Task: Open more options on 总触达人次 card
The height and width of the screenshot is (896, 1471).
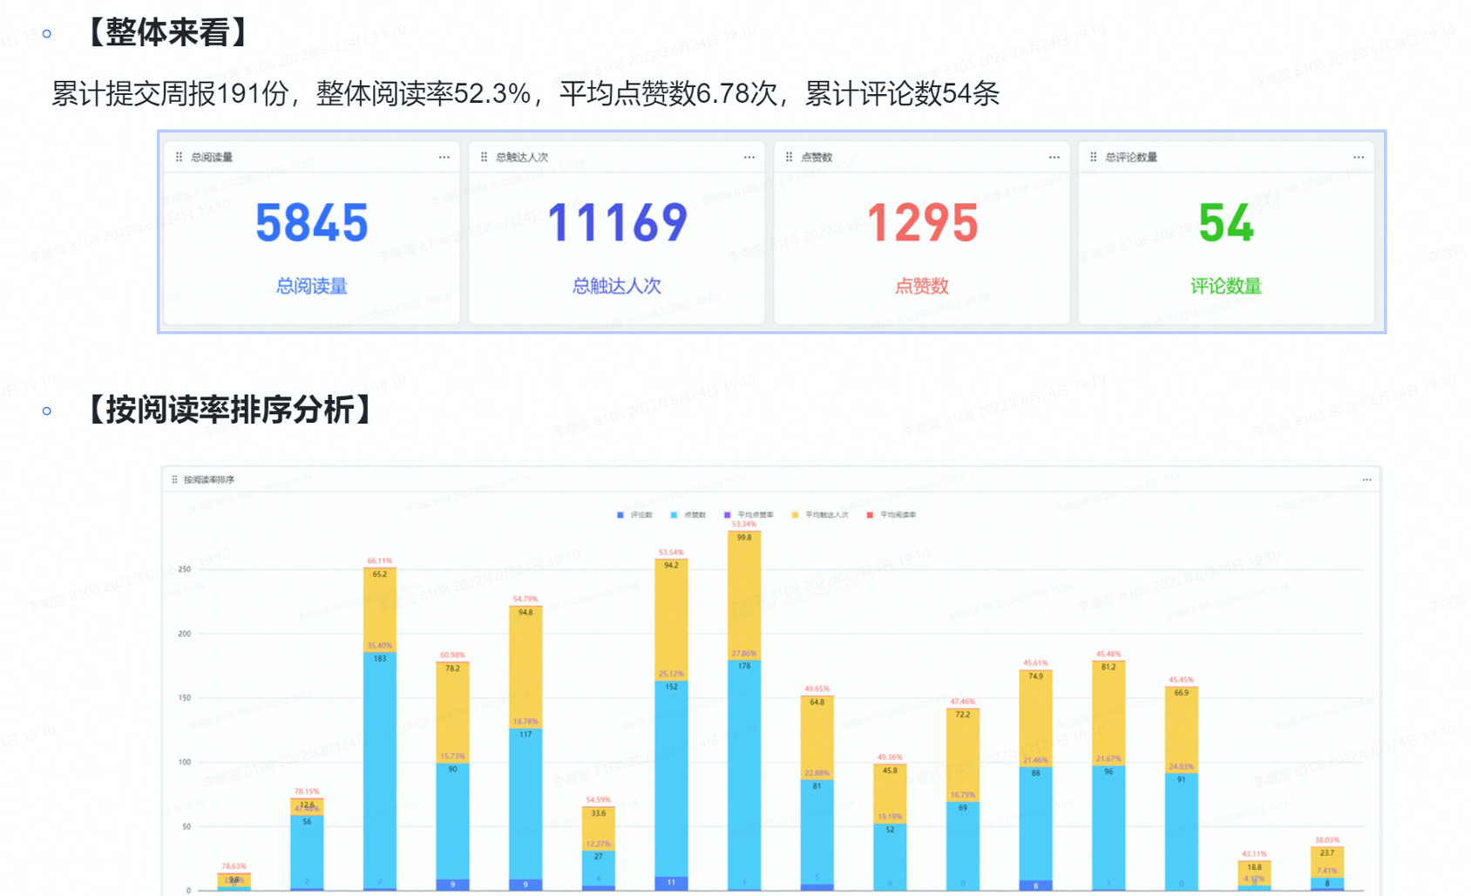Action: tap(749, 157)
